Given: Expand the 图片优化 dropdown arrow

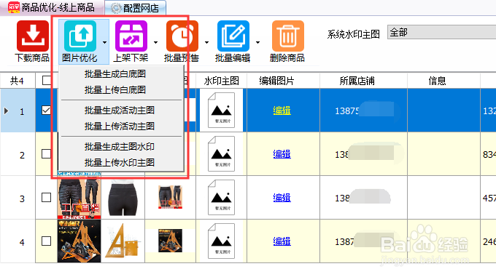Looking at the screenshot, I should pyautogui.click(x=104, y=42).
